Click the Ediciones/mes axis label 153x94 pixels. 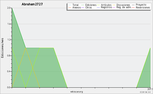(x=2, y=48)
